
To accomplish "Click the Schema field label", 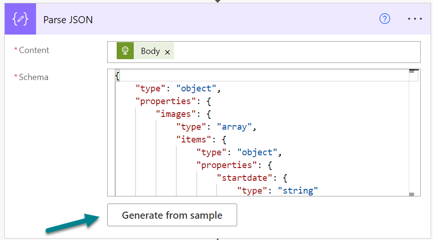I will coord(33,77).
